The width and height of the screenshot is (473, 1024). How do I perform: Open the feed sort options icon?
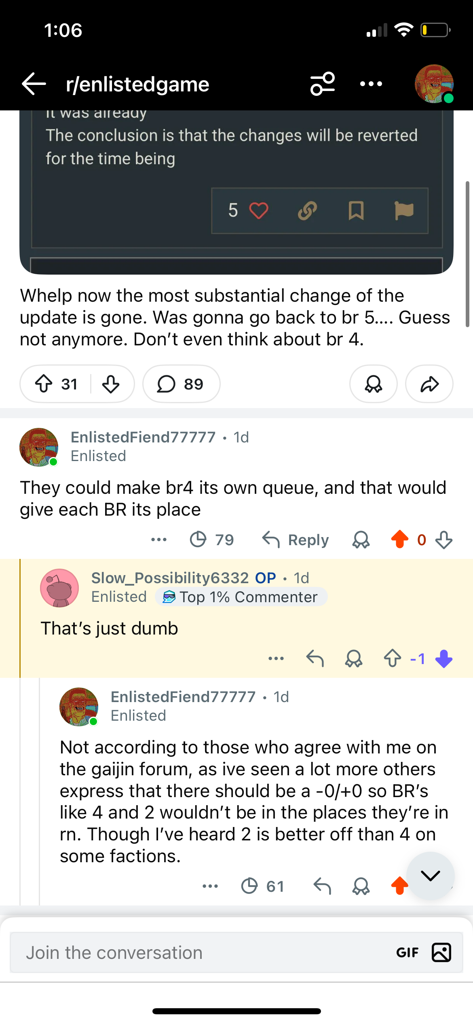point(322,84)
